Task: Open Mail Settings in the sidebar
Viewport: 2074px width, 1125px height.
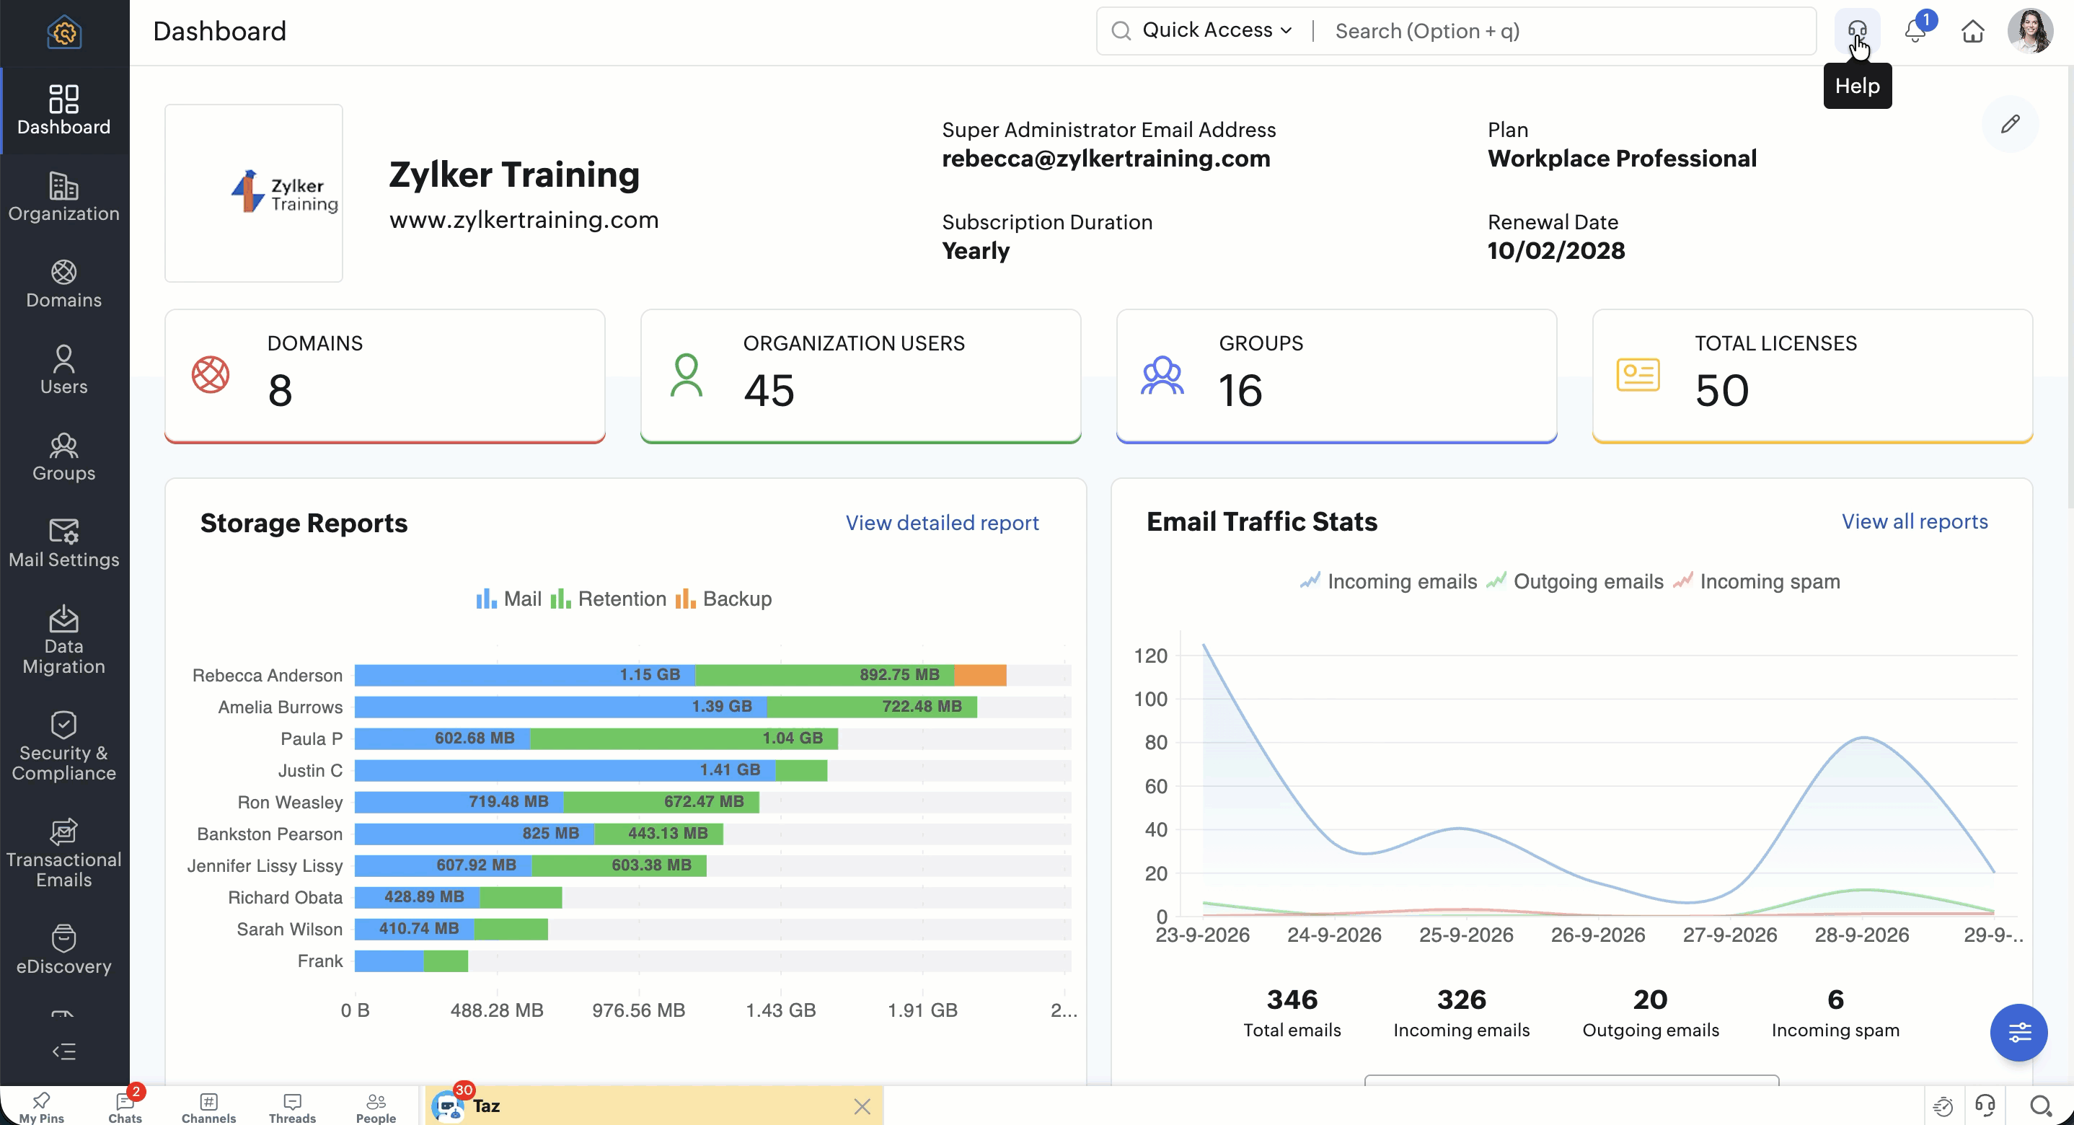Action: [x=64, y=543]
